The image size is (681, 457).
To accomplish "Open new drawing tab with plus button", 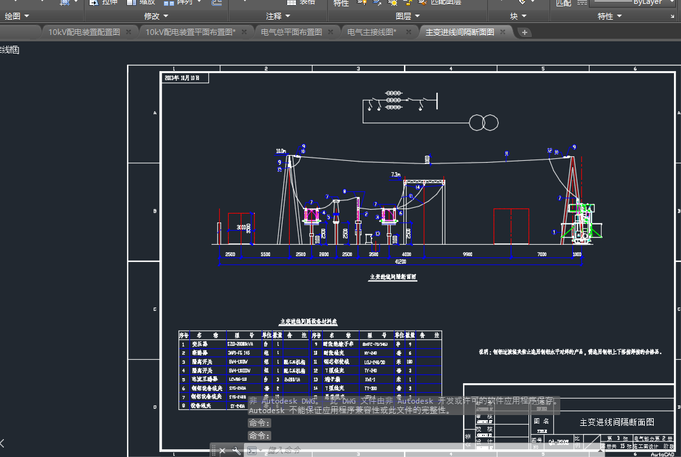I will [524, 32].
